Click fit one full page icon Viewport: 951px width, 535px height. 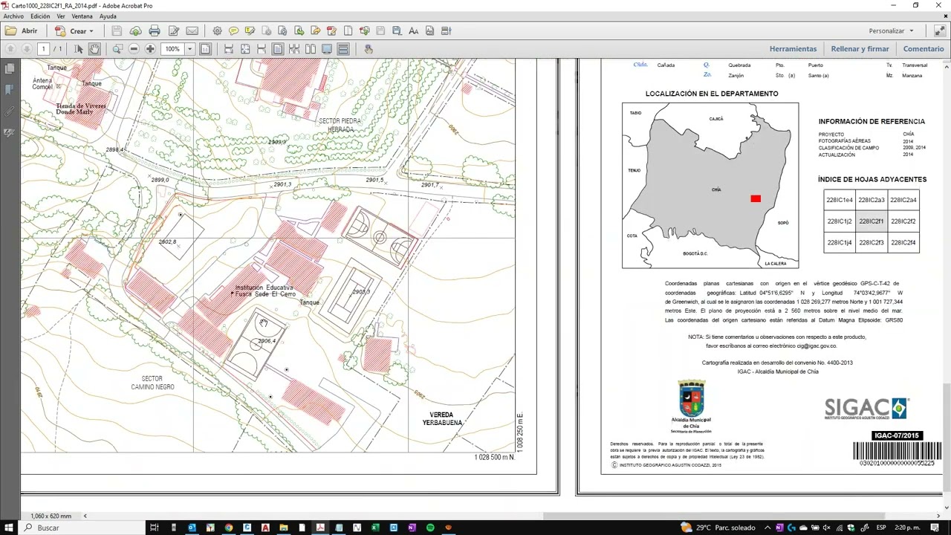(x=245, y=49)
